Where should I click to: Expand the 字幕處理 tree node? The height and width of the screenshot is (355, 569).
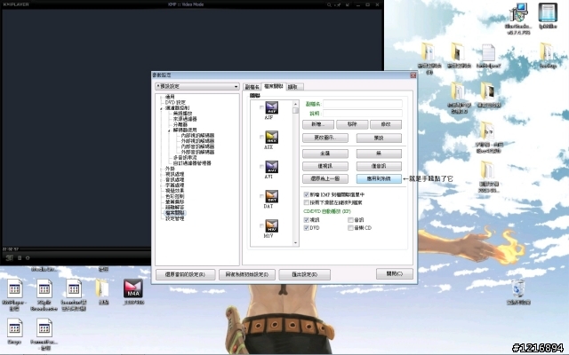coord(162,185)
